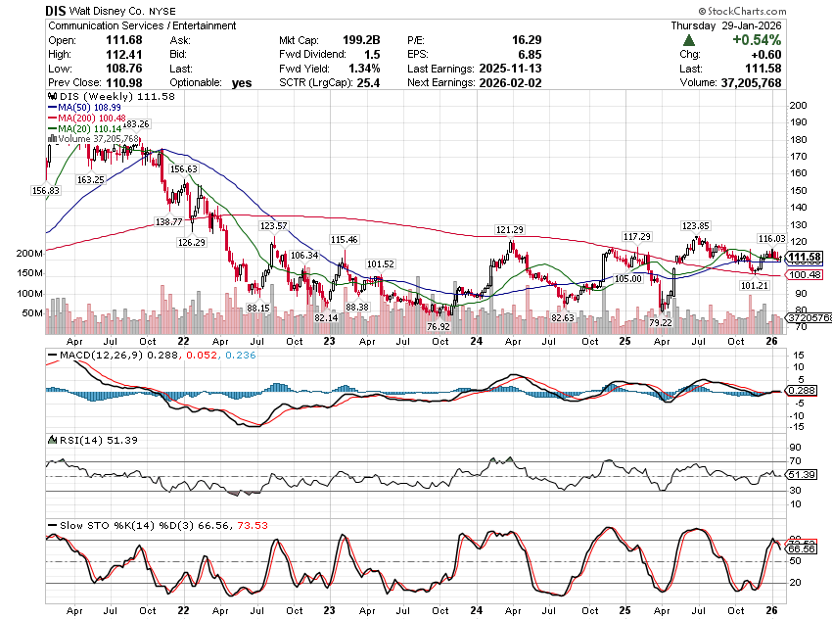Click the 123.85 high price label
This screenshot has height=620, width=832.
coord(696,225)
